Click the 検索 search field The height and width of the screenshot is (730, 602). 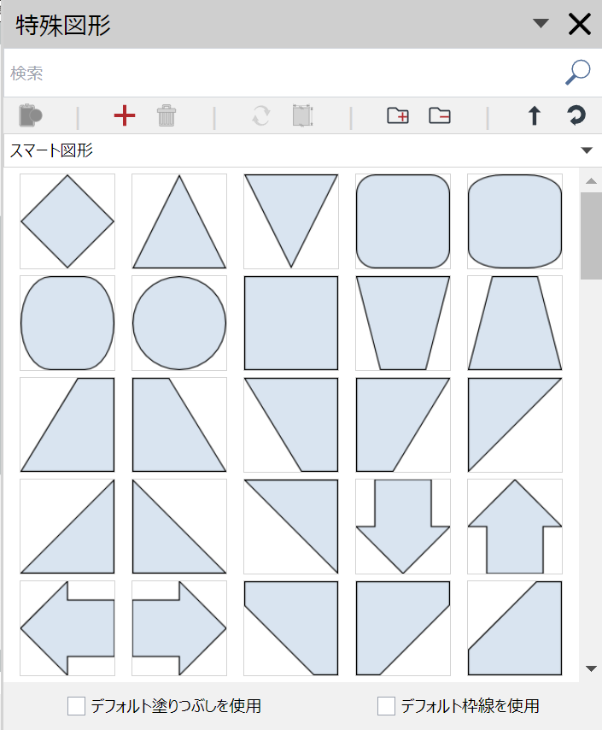pos(283,74)
